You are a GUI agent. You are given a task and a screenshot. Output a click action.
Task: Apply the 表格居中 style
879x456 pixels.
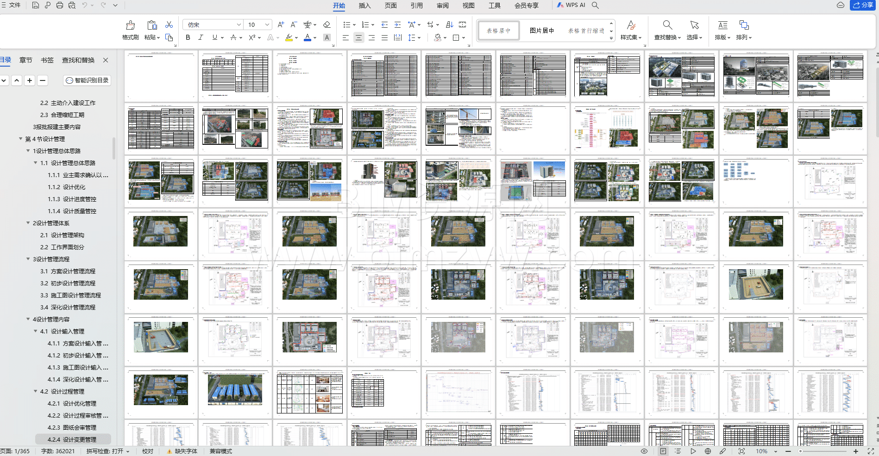tap(498, 31)
